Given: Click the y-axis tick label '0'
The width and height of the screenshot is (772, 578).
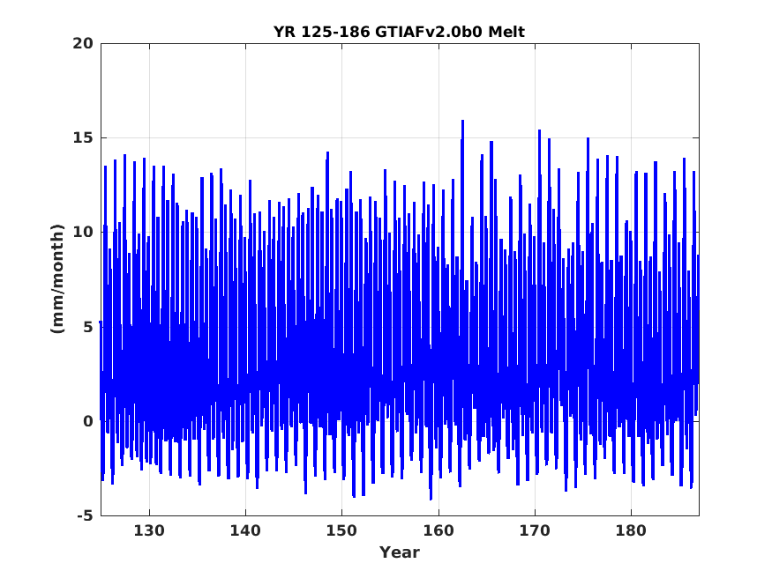Looking at the screenshot, I should [x=88, y=421].
